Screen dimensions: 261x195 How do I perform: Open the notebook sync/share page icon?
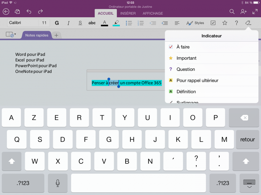[17, 11]
